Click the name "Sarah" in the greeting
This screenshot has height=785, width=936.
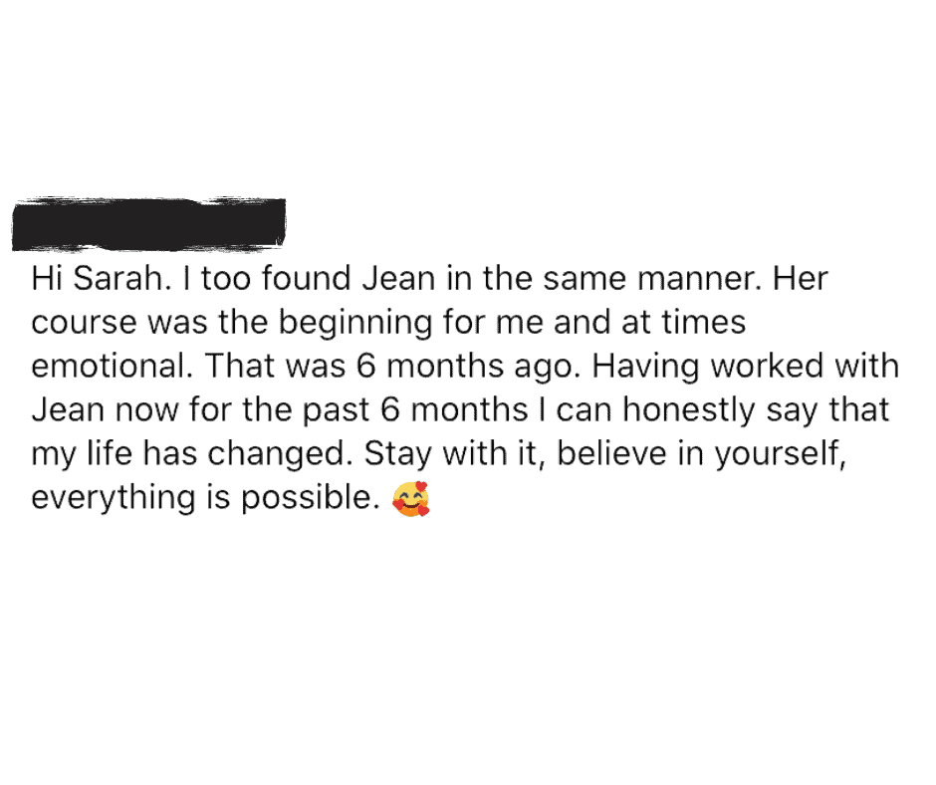[117, 278]
